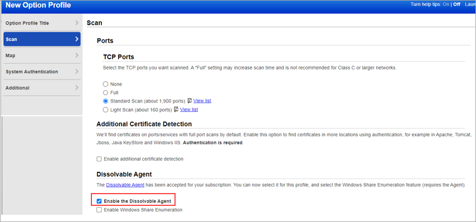Click note icon beside Light Scan
Viewport: 476px width, 222px height.
click(x=176, y=110)
